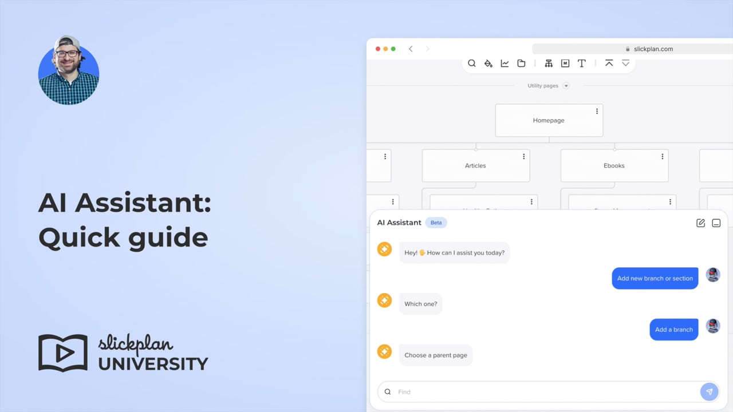
Task: Expand the Utility pages dropdown arrow
Action: pyautogui.click(x=566, y=86)
